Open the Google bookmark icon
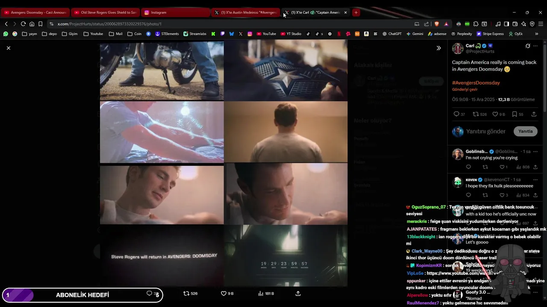547x307 pixels. [x=15, y=34]
